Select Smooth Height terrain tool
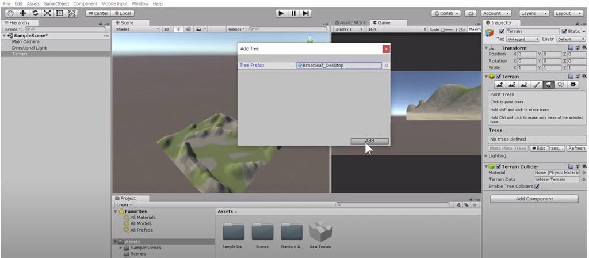This screenshot has height=258, width=589. [524, 85]
